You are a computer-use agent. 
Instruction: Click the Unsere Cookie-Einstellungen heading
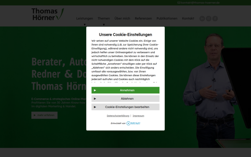[x=125, y=35]
